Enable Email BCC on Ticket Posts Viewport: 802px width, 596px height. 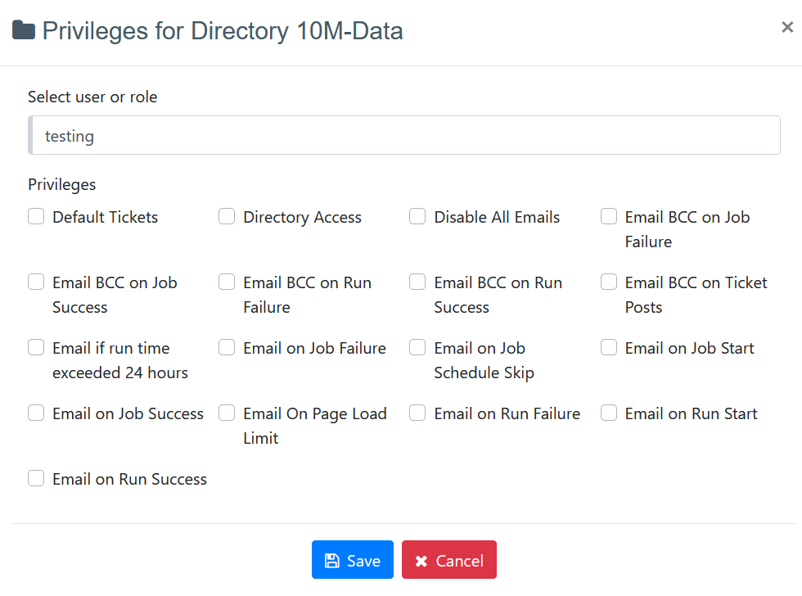(608, 282)
